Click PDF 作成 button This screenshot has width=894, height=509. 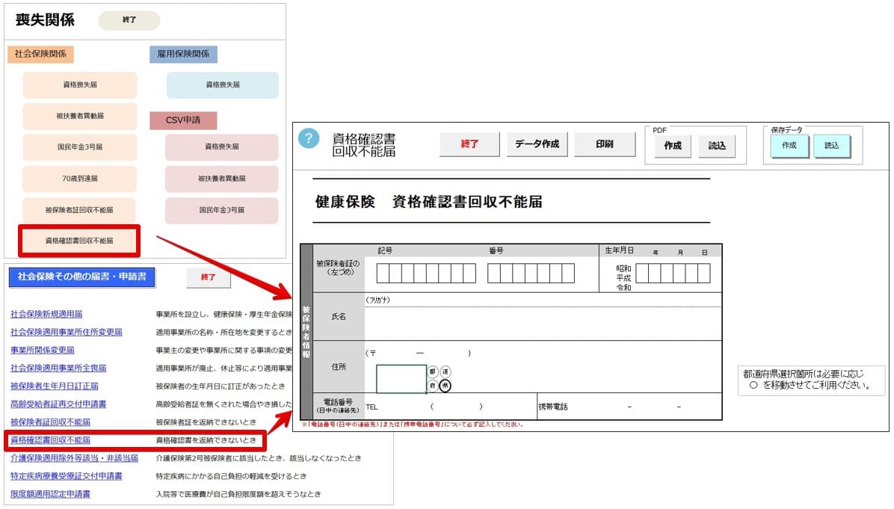tap(673, 146)
